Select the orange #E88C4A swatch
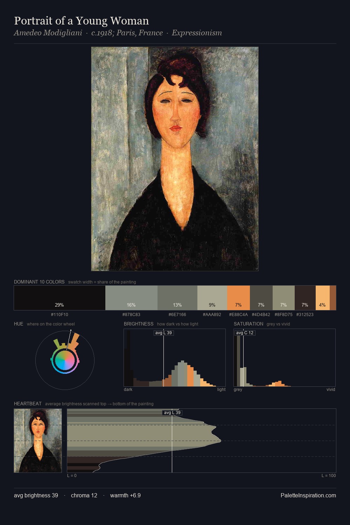This screenshot has height=525, width=350. 238,298
